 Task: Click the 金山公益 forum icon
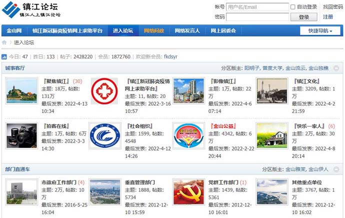(188, 135)
